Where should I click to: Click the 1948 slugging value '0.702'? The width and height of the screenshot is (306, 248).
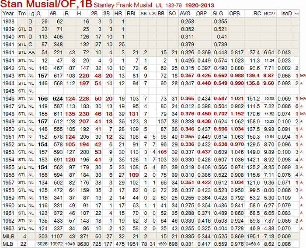(220, 114)
